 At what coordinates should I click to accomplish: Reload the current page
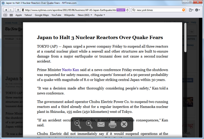tap(128, 10)
